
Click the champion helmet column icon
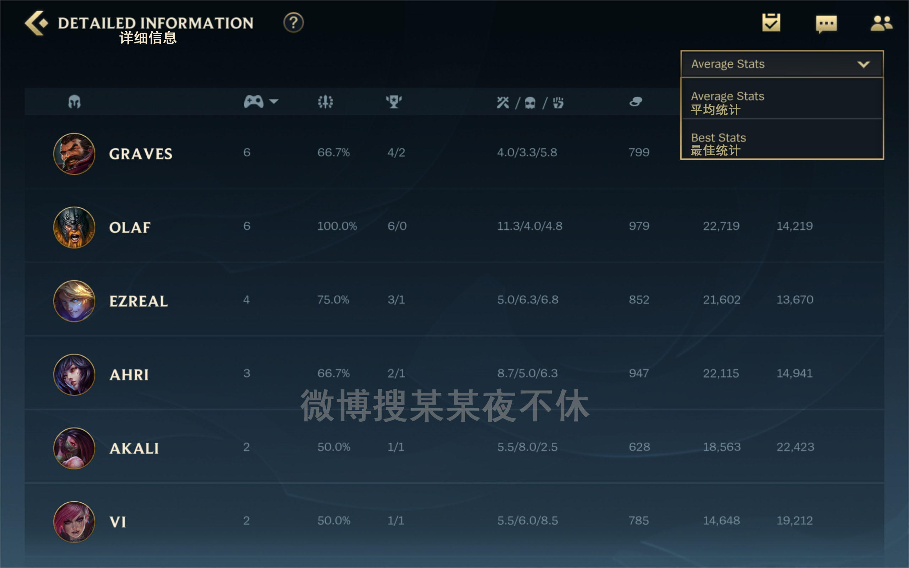(74, 102)
